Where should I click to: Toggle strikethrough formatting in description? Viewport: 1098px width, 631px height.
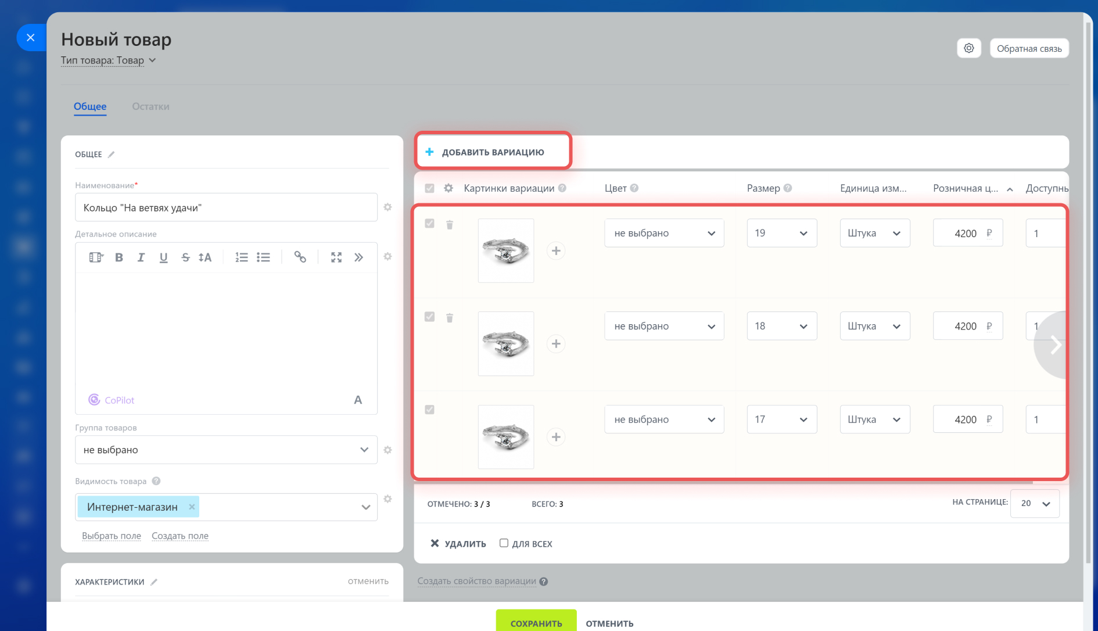pyautogui.click(x=185, y=257)
